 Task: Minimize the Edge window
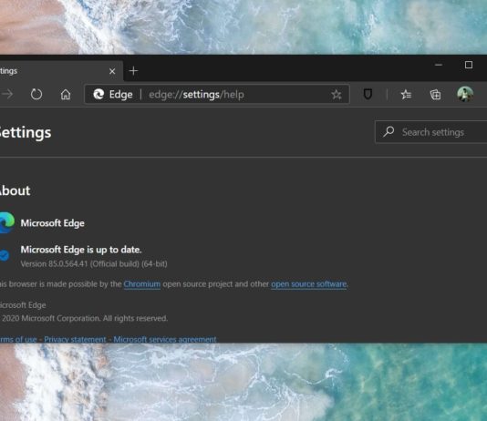tap(439, 65)
